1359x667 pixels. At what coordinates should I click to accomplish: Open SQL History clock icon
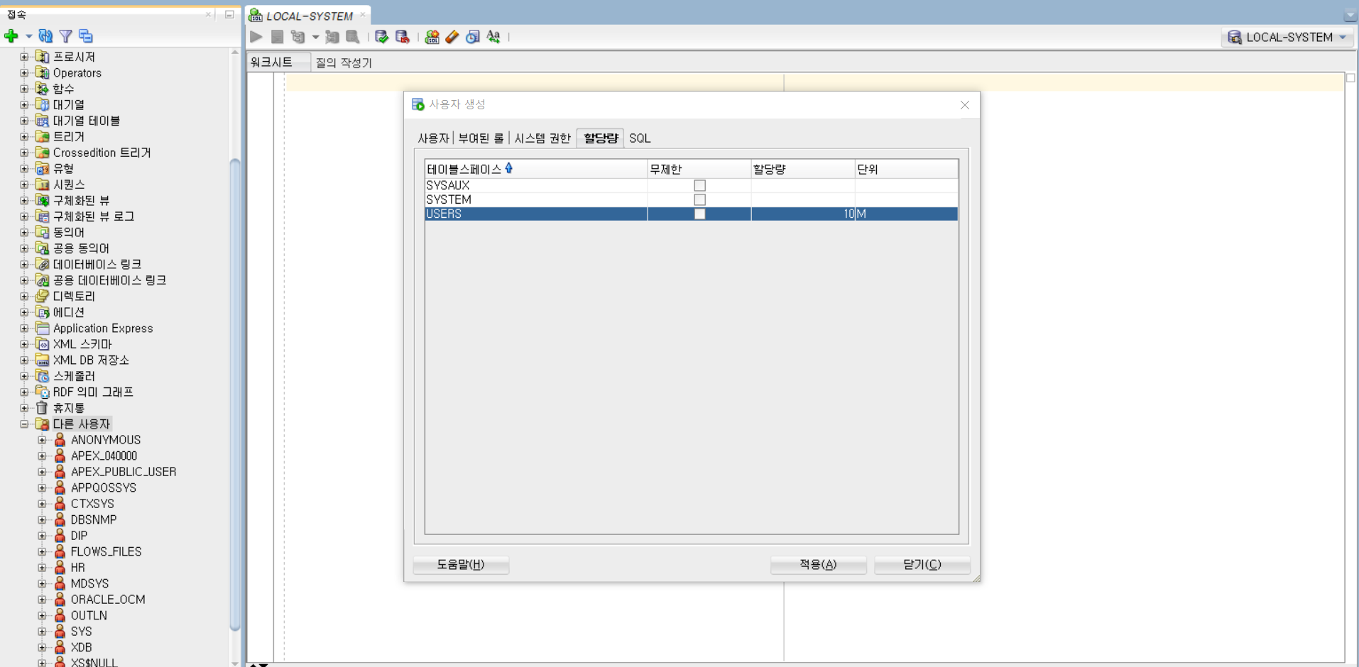click(x=473, y=37)
